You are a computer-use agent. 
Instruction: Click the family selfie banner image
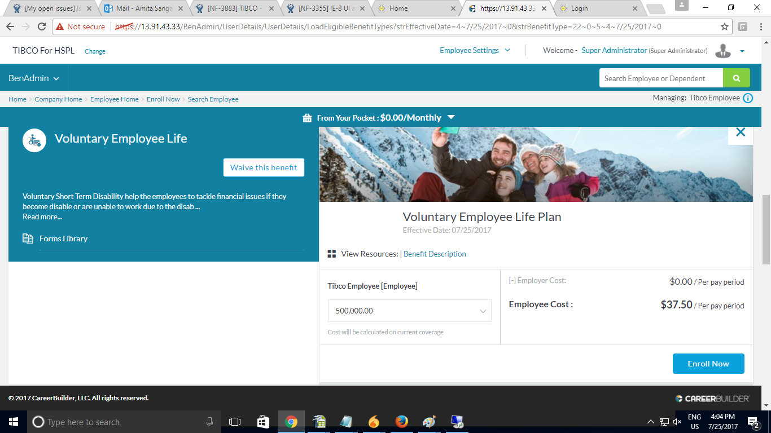coord(536,164)
